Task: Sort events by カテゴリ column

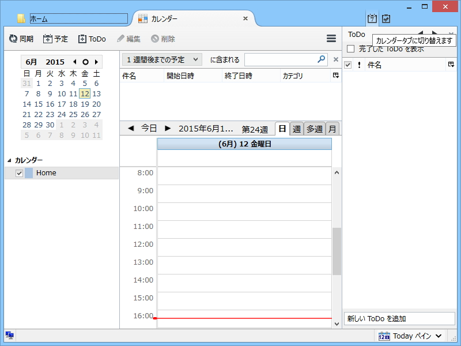Action: [305, 76]
